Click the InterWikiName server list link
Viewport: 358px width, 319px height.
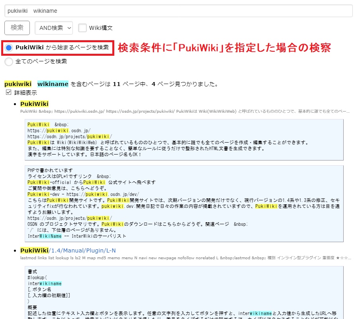tap(44, 236)
